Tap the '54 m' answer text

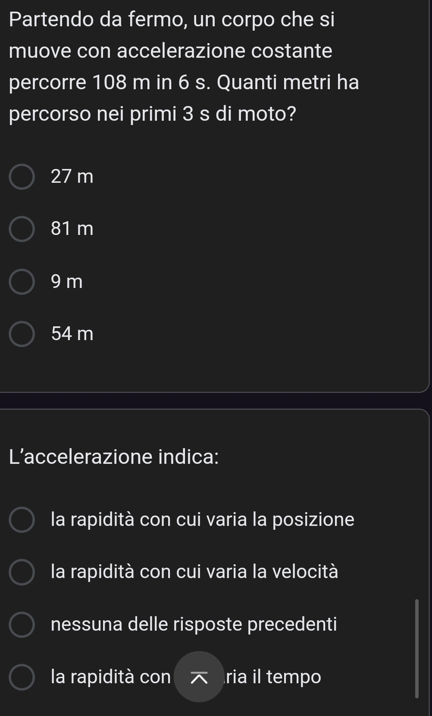[72, 334]
